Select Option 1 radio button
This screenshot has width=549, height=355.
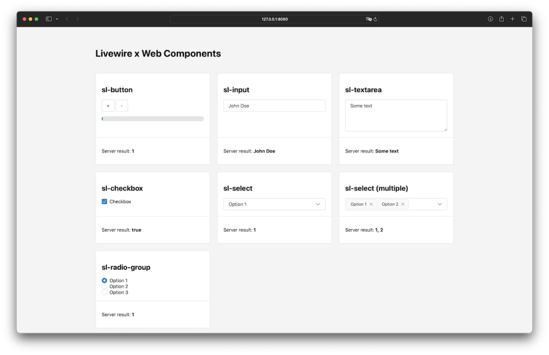pos(105,281)
